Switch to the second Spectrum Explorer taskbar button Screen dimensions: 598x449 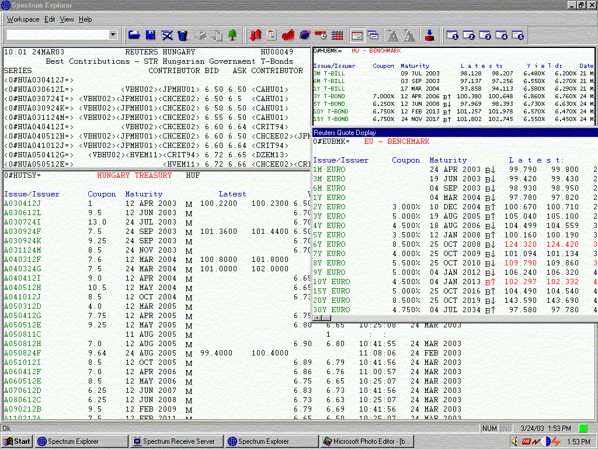(x=272, y=441)
